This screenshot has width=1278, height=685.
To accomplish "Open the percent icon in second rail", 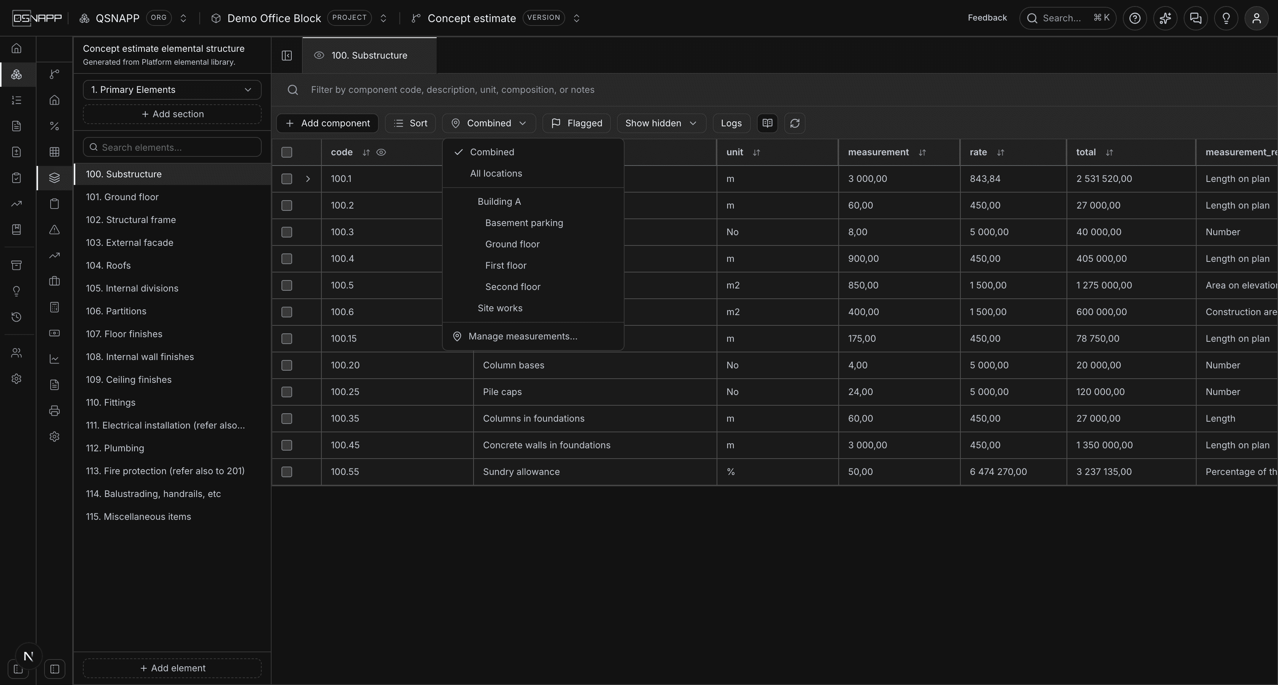I will [x=54, y=126].
